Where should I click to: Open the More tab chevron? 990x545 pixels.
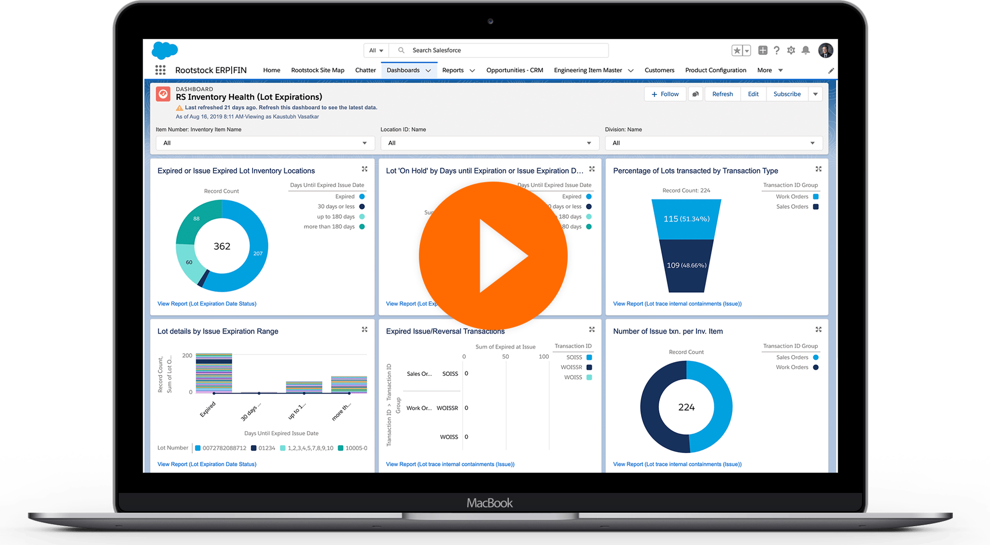pos(780,70)
